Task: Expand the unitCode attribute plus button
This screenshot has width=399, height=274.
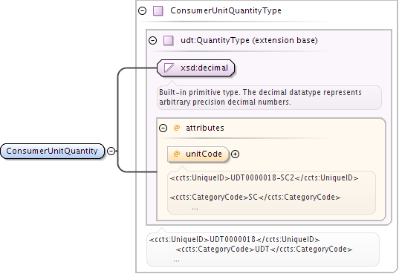Action: (x=235, y=154)
